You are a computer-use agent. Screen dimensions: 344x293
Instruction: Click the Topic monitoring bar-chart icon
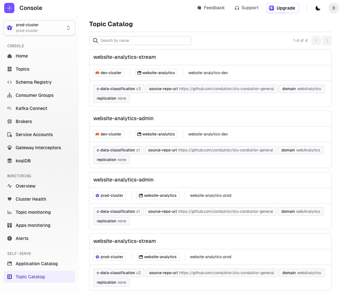click(10, 212)
